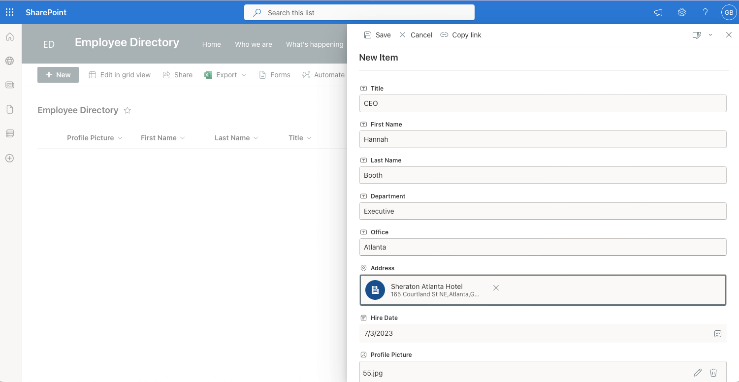Viewport: 739px width, 382px height.
Task: Expand the form edit options chevron
Action: [x=709, y=35]
